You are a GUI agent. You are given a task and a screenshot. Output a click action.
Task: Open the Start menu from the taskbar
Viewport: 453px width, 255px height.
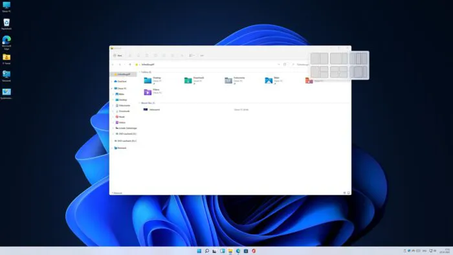coord(199,251)
